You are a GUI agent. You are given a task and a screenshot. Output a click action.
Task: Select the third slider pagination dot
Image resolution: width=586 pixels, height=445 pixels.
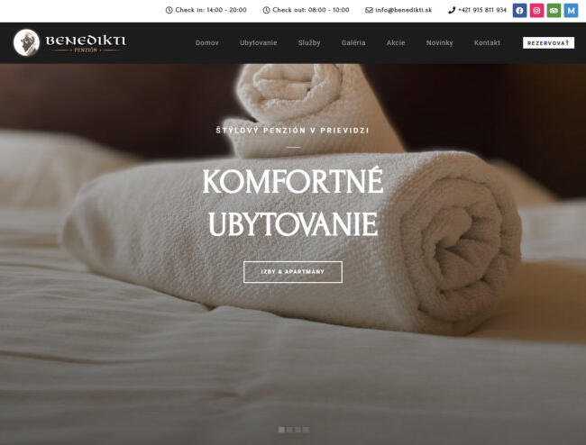[298, 430]
